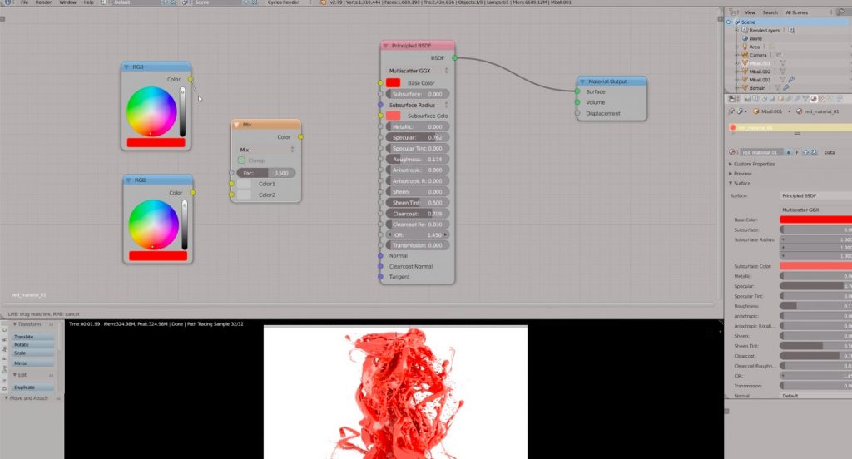Screen dimensions: 852x459
Task: Select Camera in the outliner
Action: click(x=758, y=55)
